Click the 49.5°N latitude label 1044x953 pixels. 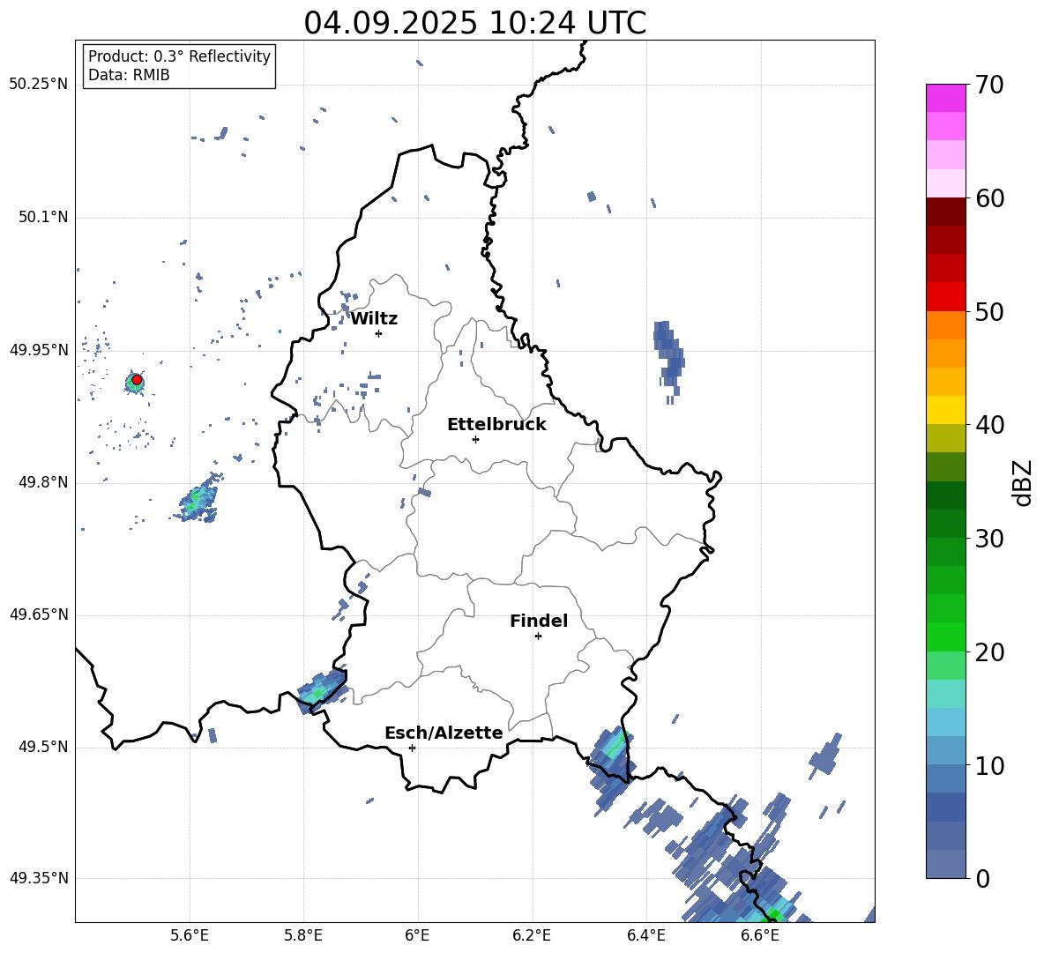tap(43, 747)
